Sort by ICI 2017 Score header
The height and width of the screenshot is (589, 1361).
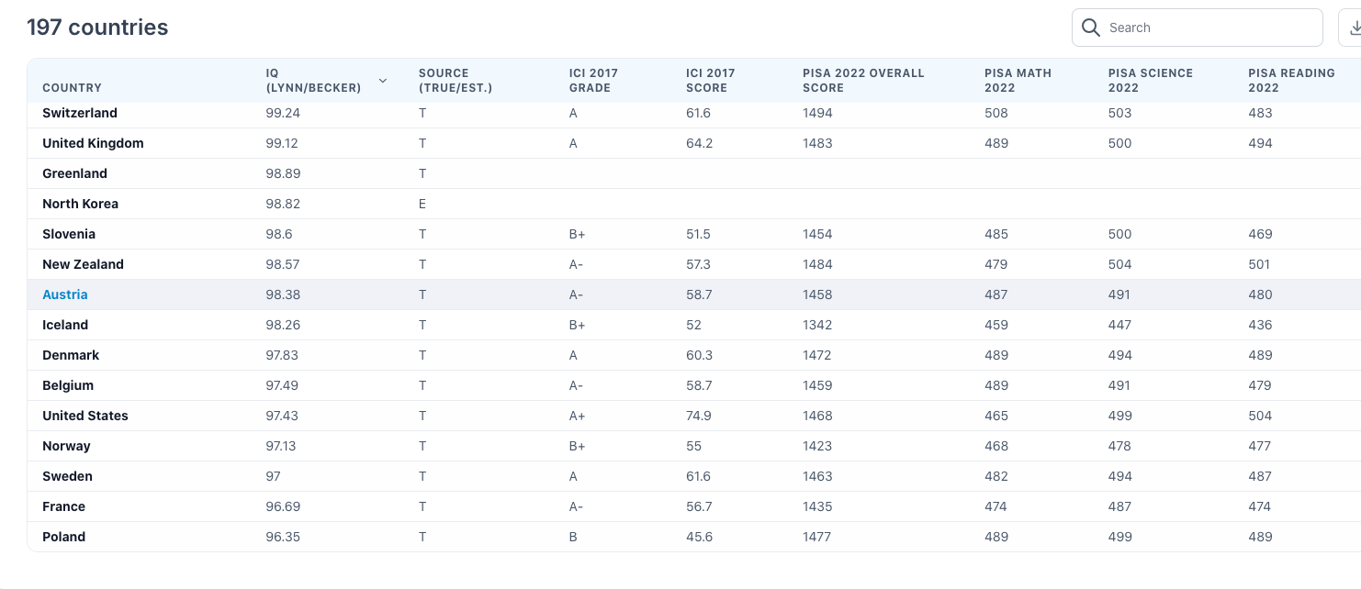tap(710, 81)
